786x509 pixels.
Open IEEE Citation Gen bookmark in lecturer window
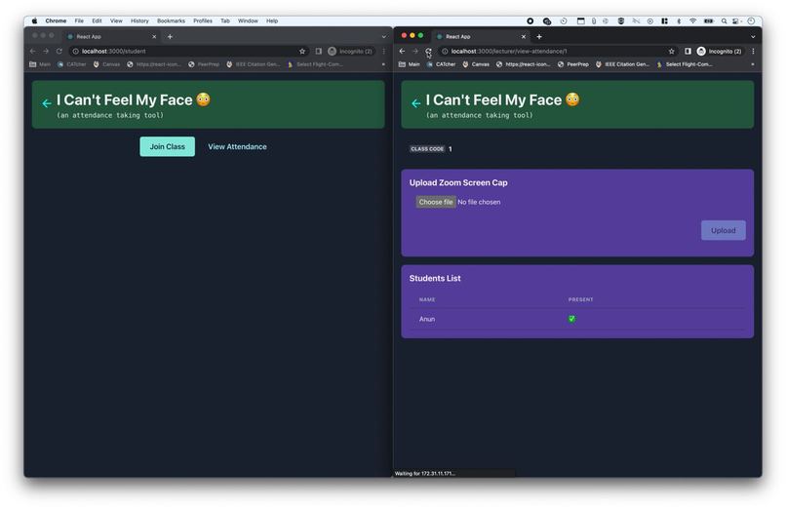pos(622,64)
